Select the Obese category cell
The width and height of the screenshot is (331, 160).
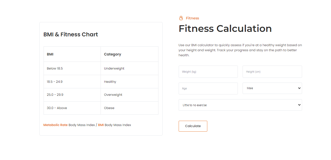109,108
